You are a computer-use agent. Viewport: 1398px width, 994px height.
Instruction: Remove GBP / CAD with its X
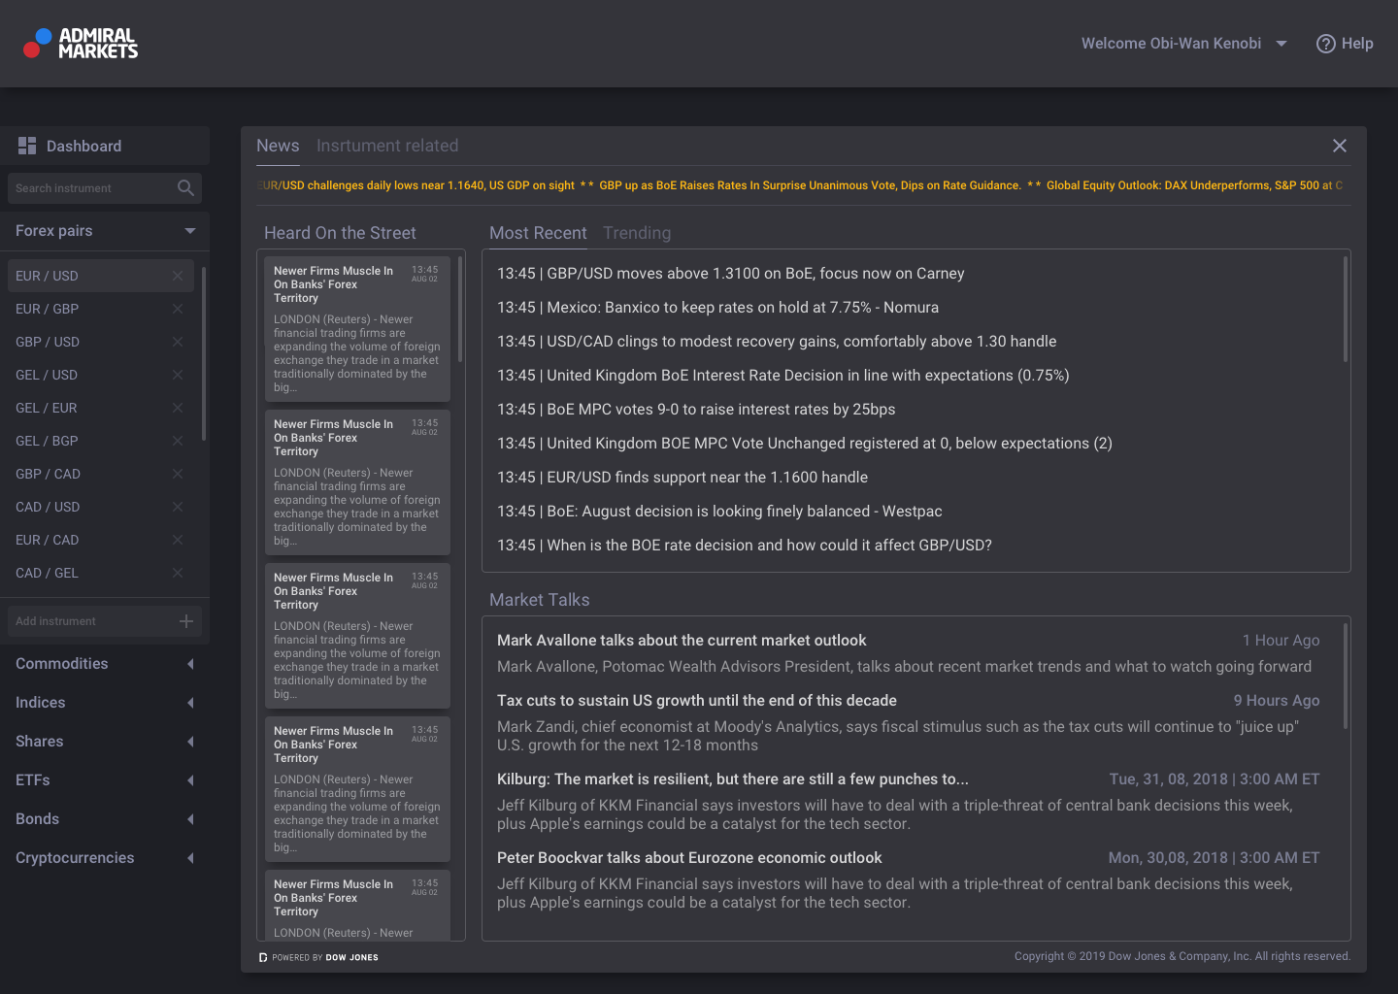coord(178,474)
